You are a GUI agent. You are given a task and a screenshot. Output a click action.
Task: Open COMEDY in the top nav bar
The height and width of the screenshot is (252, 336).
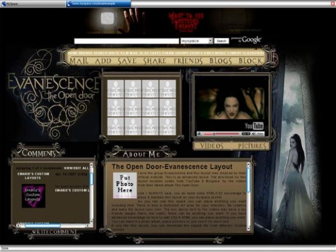coord(235,53)
